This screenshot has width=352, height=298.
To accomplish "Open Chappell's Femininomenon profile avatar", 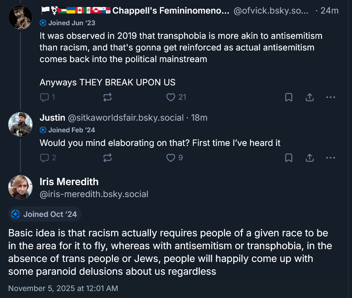I will pyautogui.click(x=20, y=17).
